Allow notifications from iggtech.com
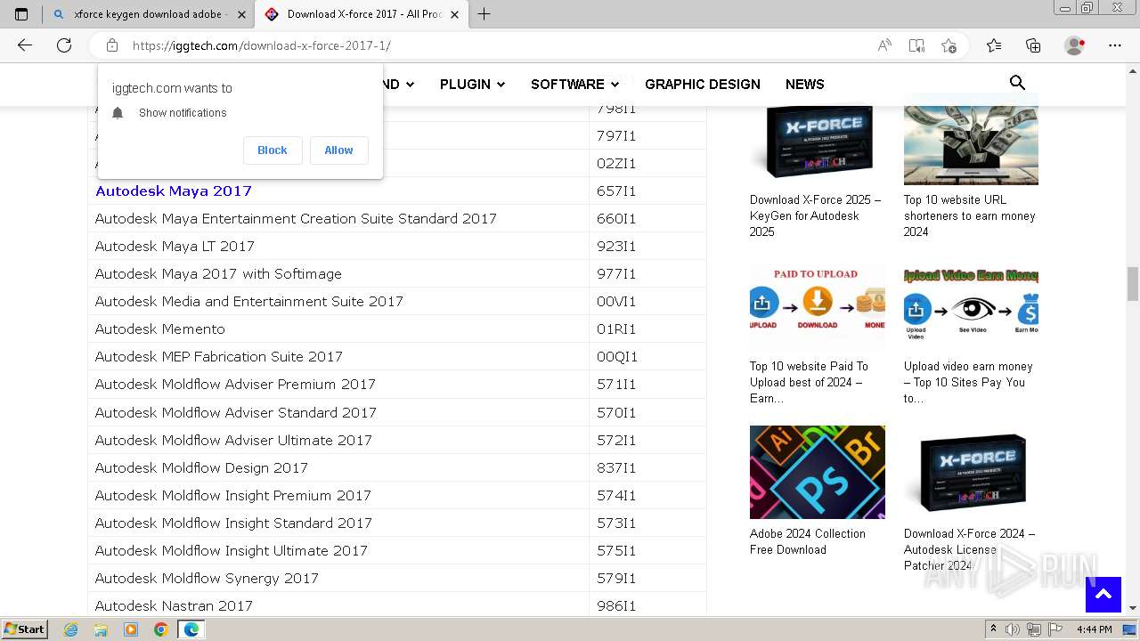1140x641 pixels. 338,150
